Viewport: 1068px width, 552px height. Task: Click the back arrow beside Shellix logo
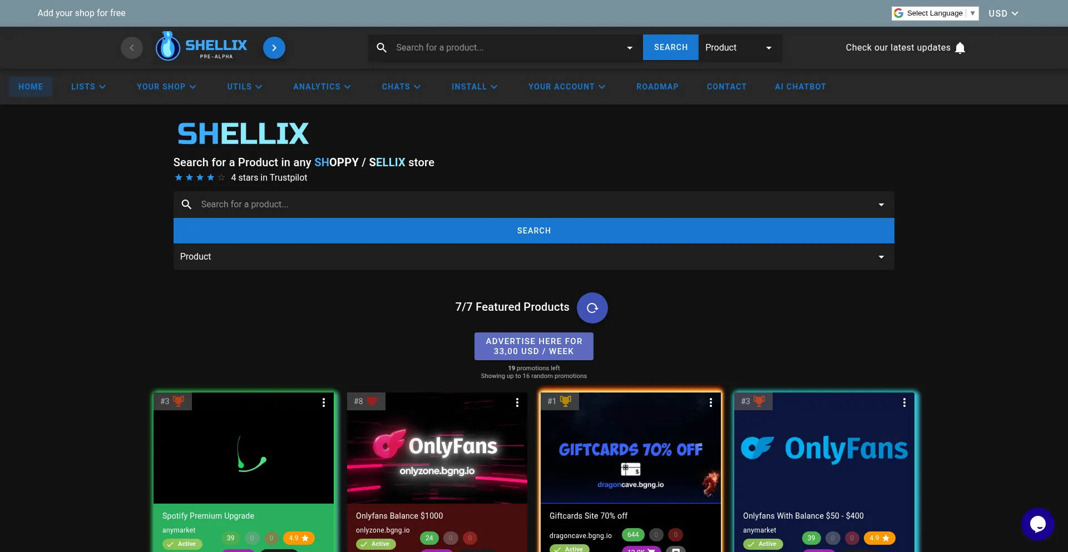pos(132,48)
